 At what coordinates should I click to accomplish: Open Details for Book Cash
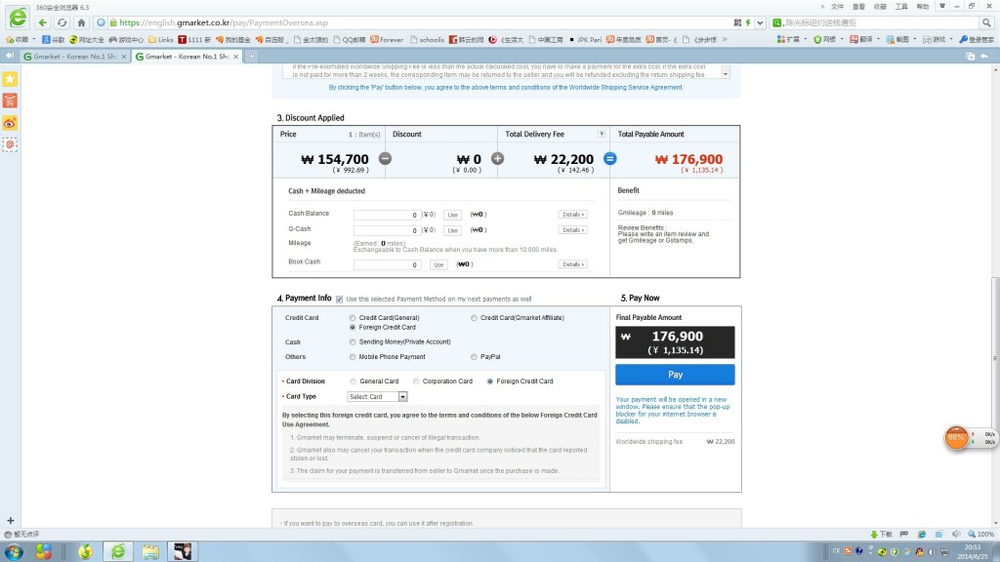572,263
